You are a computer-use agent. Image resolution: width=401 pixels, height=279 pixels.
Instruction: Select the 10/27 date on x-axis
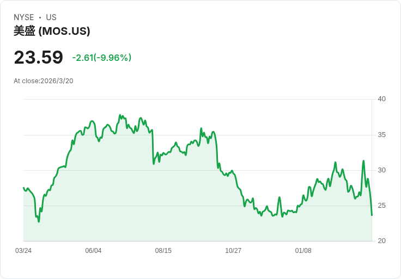[233, 251]
